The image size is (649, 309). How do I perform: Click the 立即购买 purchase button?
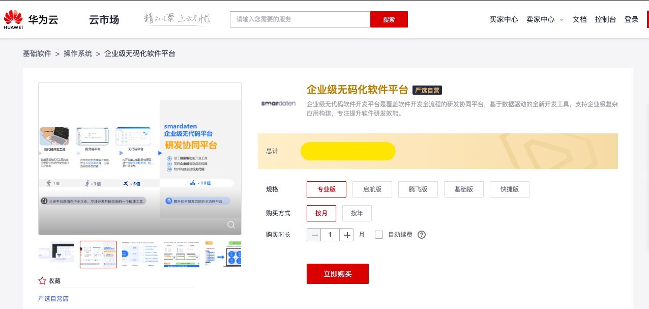point(337,273)
